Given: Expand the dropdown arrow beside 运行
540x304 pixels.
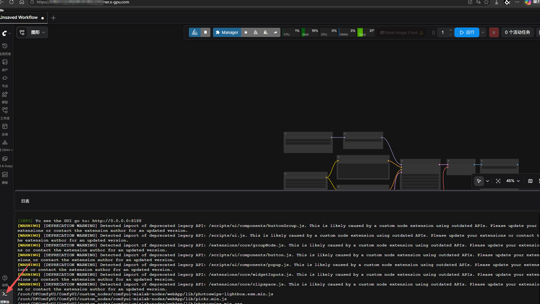Looking at the screenshot, I should coord(483,32).
